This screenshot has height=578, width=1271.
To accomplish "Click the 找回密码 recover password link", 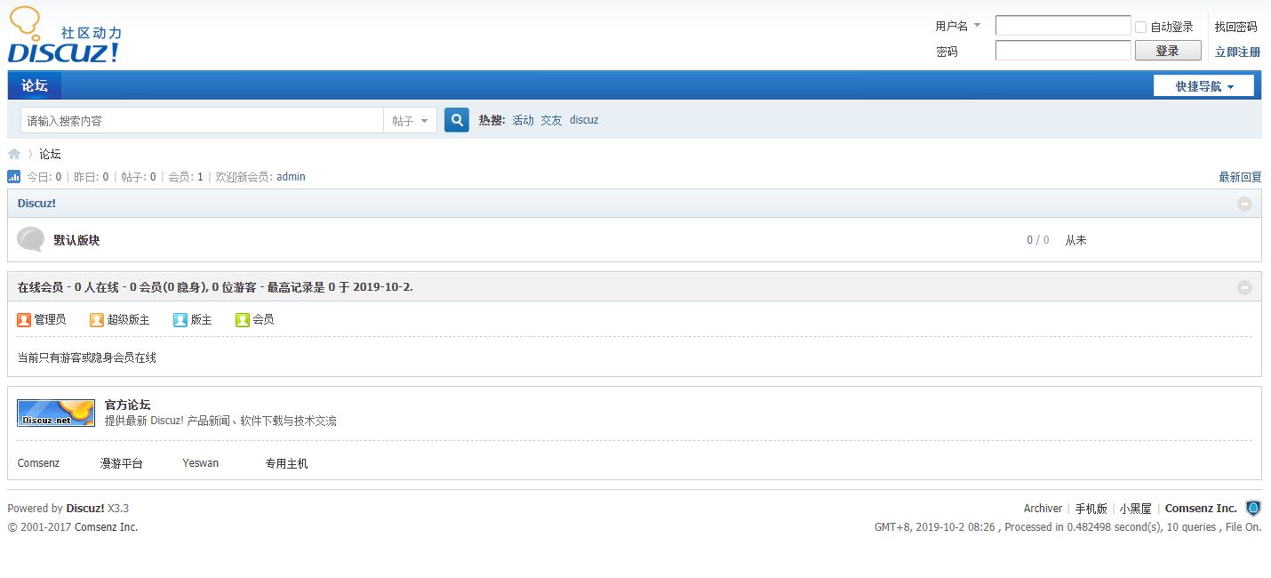I will [1235, 27].
